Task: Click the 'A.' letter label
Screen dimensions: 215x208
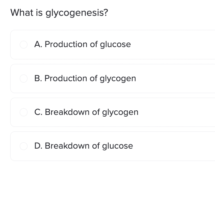Action: pyautogui.click(x=38, y=44)
